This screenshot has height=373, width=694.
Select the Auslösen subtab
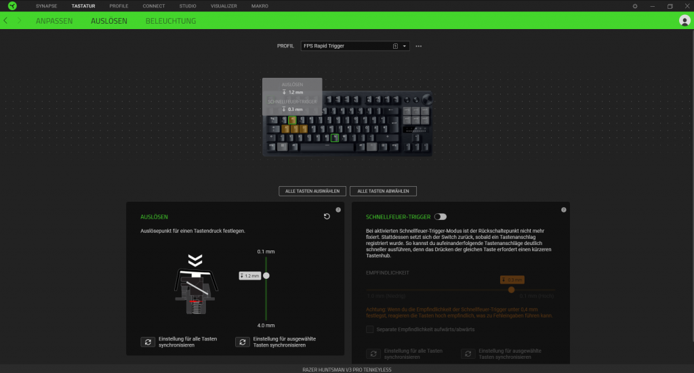[x=109, y=21]
